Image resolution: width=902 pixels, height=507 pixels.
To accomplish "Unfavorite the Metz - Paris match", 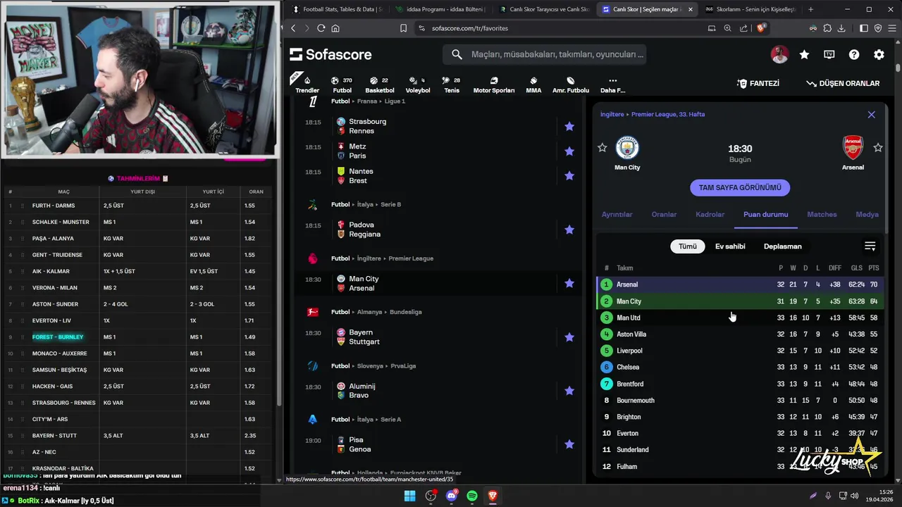I will 569,151.
